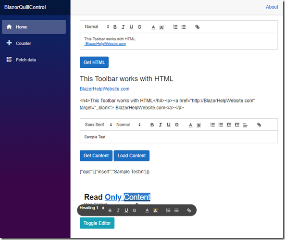Viewport: 285px width, 240px height.
Task: Click into the Sample Test editor text area
Action: (179, 137)
